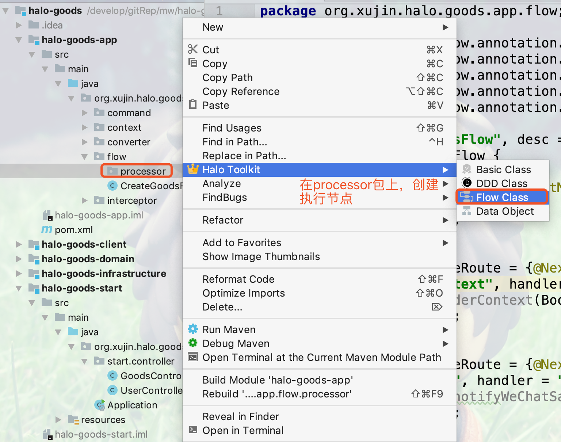Image resolution: width=561 pixels, height=442 pixels.
Task: Collapse the flow package
Action: click(x=85, y=157)
